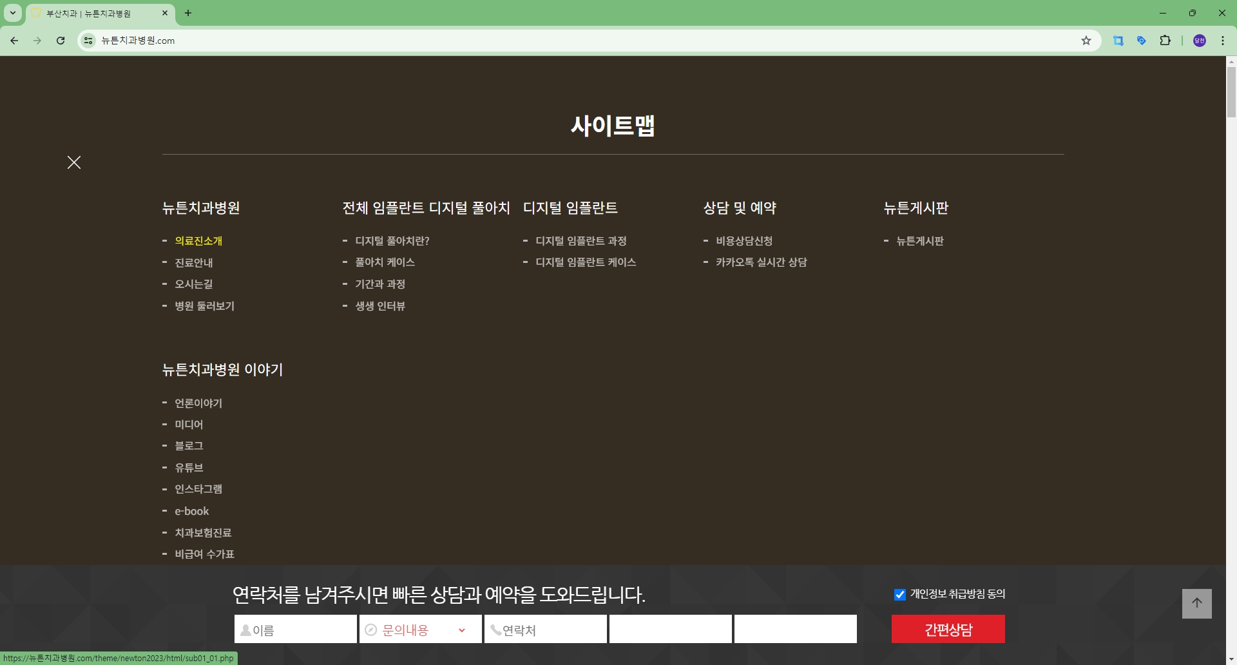Click the 이름 input field
Viewport: 1237px width, 665px height.
click(296, 630)
